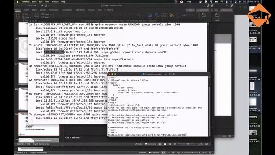This screenshot has height=155, width=275.
Task: Switch to PowerPoint Animations tab
Action: (x=67, y=10)
